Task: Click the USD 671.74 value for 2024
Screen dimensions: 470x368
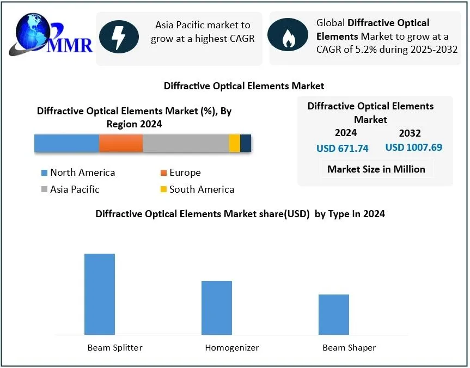Action: coord(342,148)
